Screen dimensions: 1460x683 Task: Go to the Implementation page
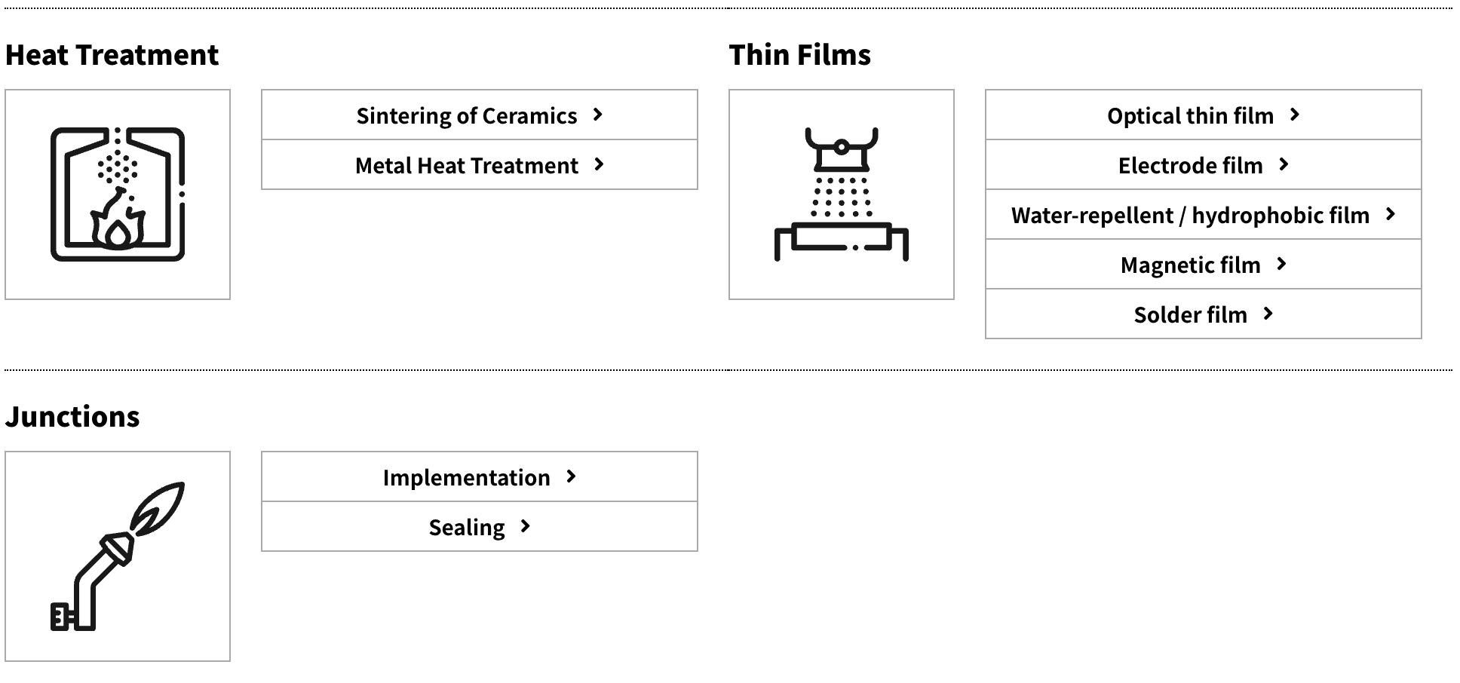tap(467, 477)
